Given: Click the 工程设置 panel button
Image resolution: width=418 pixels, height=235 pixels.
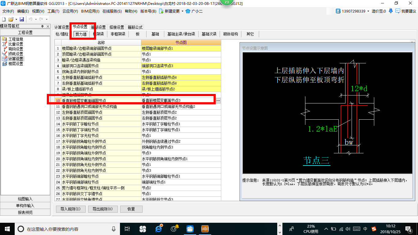Looking at the screenshot, I should [25, 32].
